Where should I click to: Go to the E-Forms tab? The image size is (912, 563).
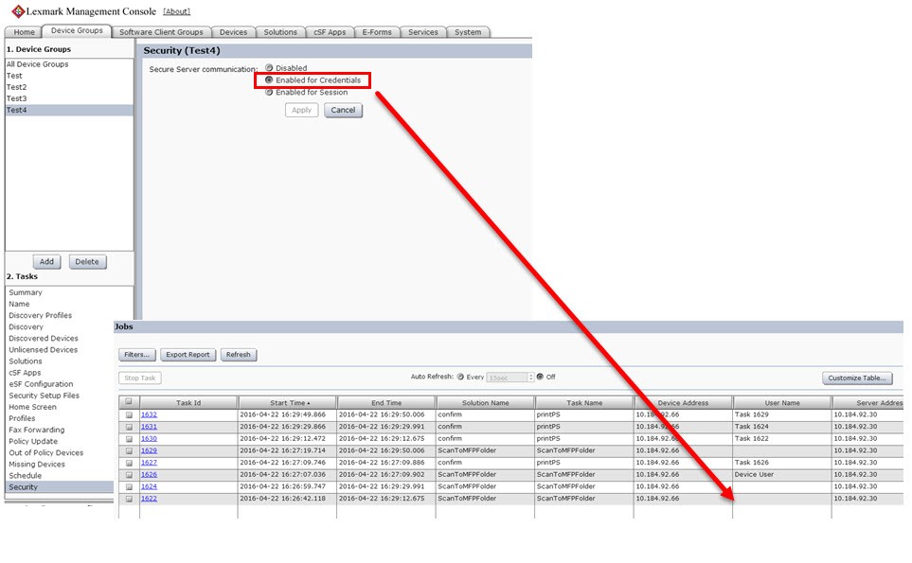(x=377, y=32)
